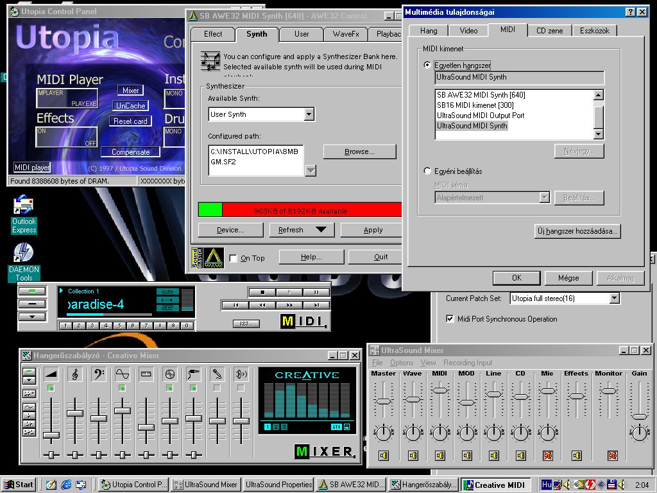
Task: Click Új hangszer hozzáadása button
Action: [x=577, y=231]
